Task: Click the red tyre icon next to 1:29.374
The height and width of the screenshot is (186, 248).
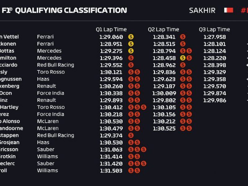Action: (x=131, y=135)
